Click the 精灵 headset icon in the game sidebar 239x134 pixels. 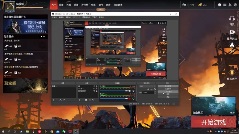(232, 19)
